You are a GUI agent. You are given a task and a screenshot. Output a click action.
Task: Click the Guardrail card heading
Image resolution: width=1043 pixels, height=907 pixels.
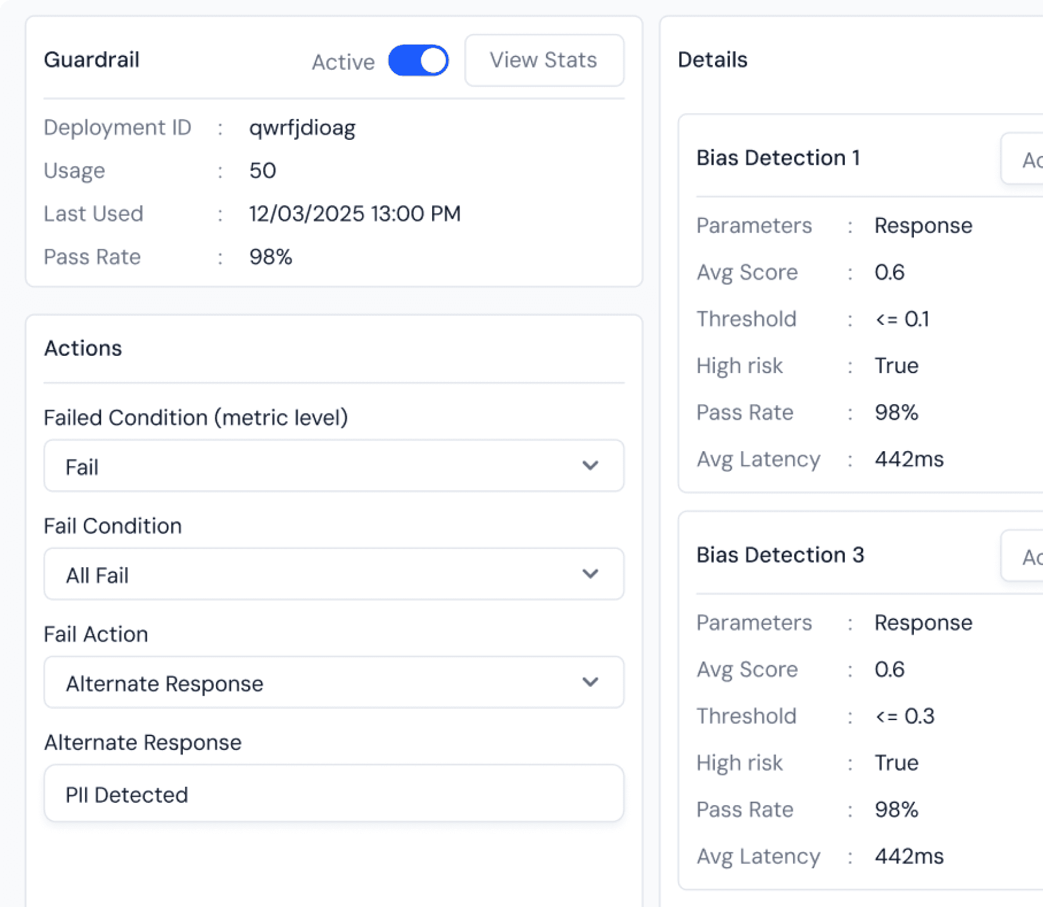point(92,60)
